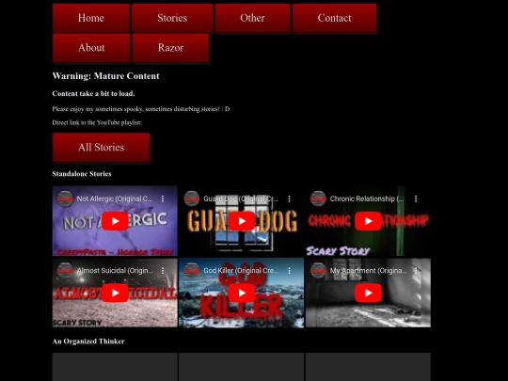Image resolution: width=508 pixels, height=381 pixels.
Task: Play the Guard Dog video
Action: (x=242, y=221)
